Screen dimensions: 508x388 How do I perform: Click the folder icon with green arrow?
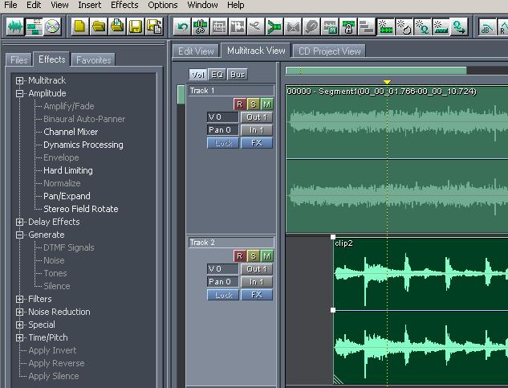(x=117, y=27)
